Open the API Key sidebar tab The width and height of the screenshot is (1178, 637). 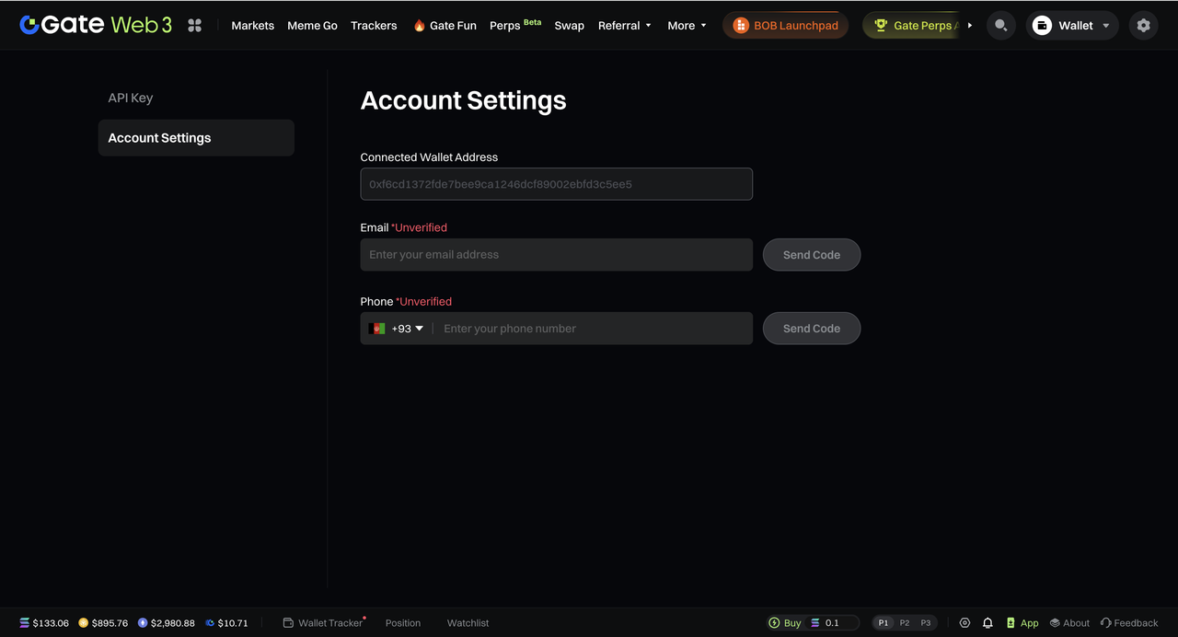(x=131, y=98)
